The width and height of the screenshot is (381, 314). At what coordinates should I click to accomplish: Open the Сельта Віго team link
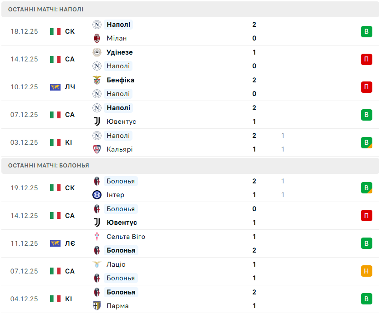click(x=126, y=237)
